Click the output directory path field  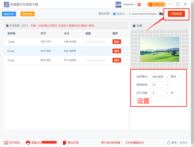pos(142,14)
